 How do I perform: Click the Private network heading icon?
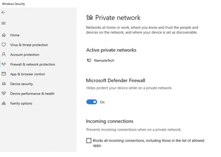(x=89, y=18)
